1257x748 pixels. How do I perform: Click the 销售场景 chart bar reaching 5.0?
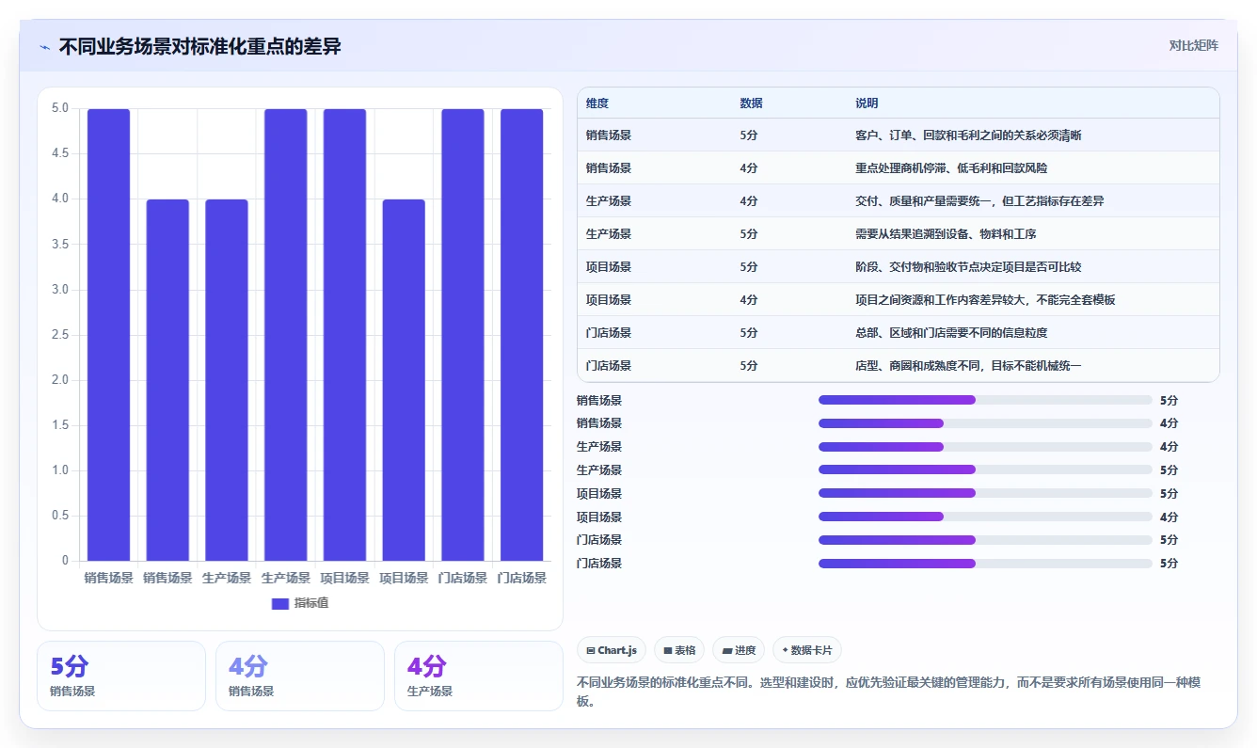click(108, 335)
